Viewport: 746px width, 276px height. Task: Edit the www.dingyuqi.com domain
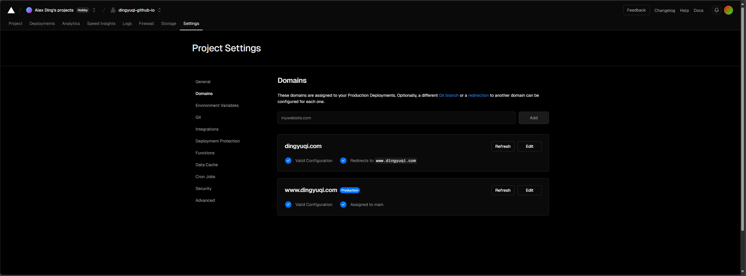[529, 190]
